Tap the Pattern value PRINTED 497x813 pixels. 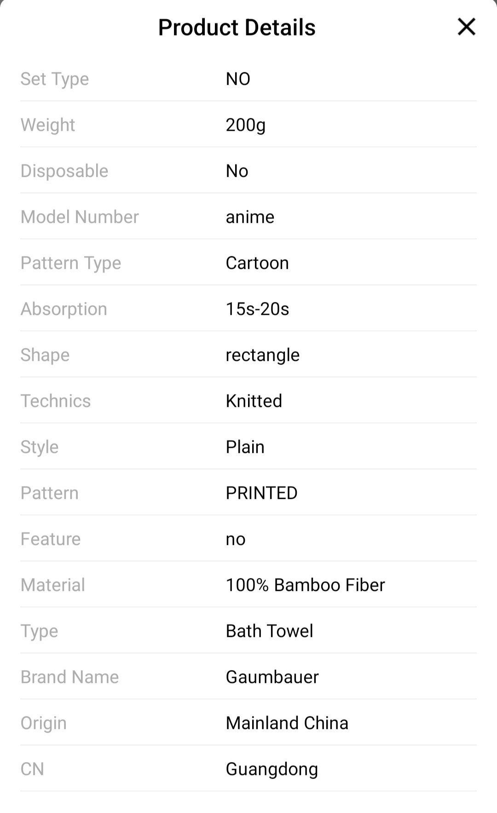pos(261,493)
